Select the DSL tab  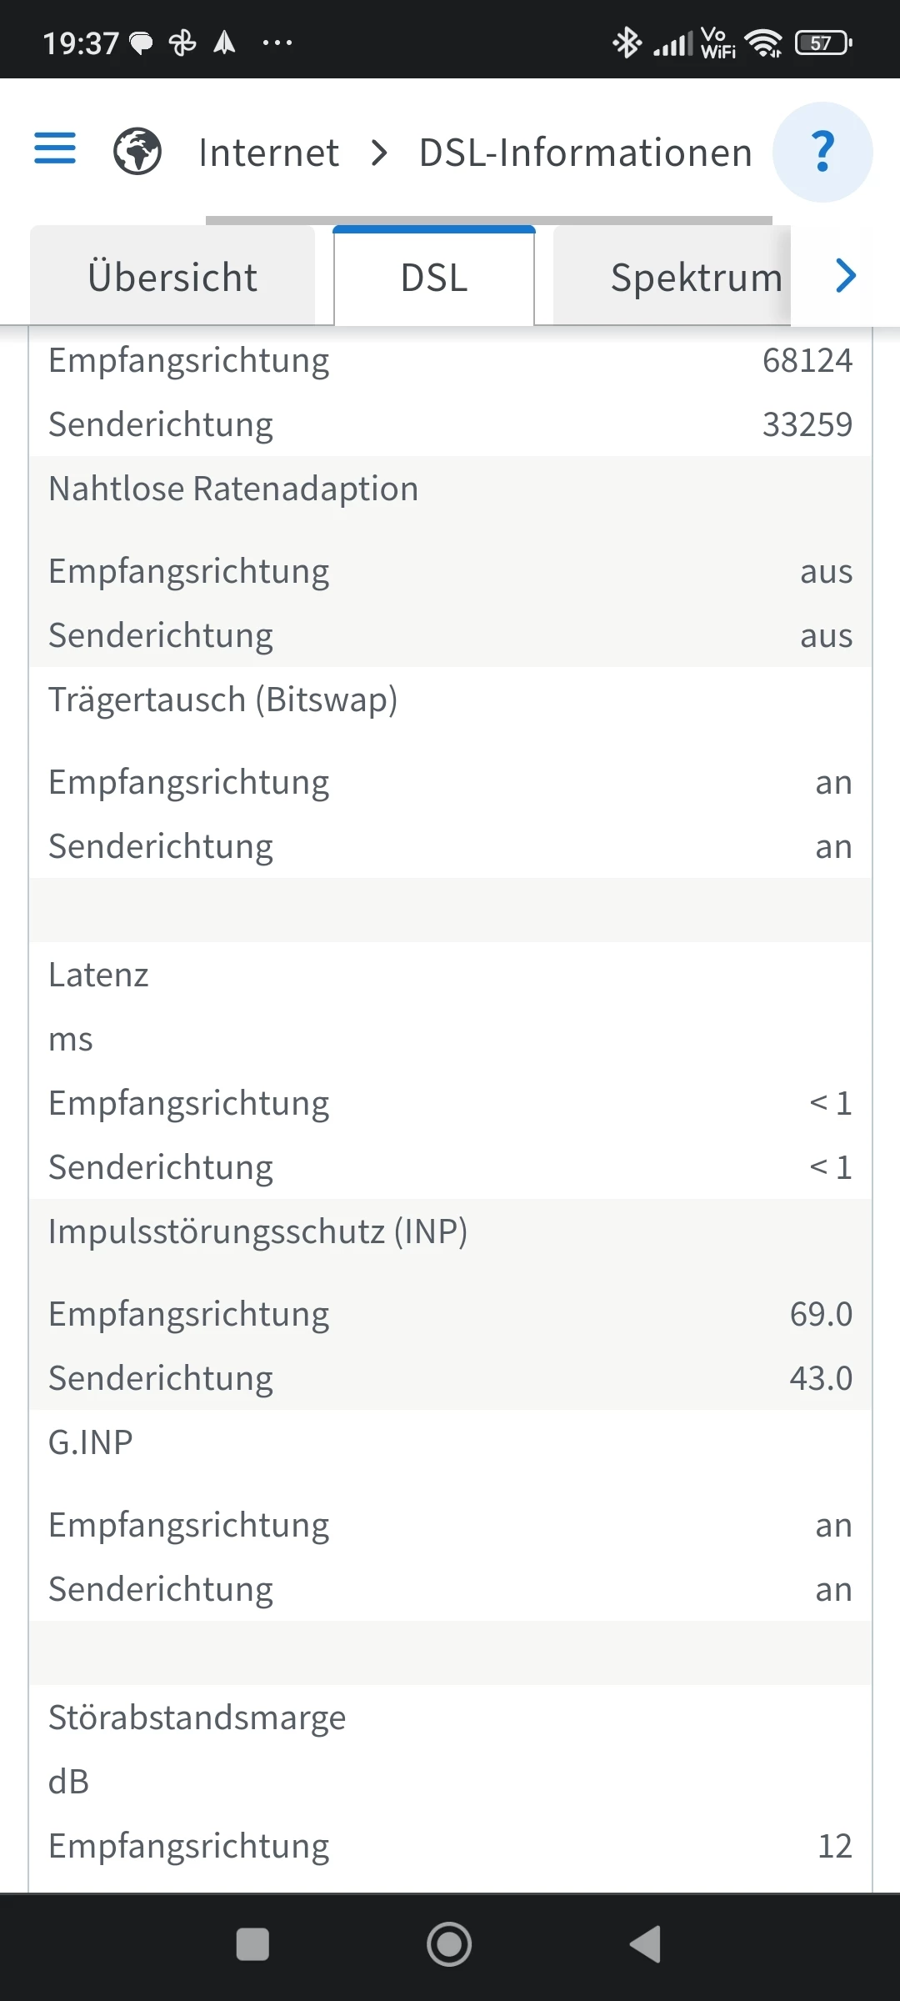pos(434,278)
